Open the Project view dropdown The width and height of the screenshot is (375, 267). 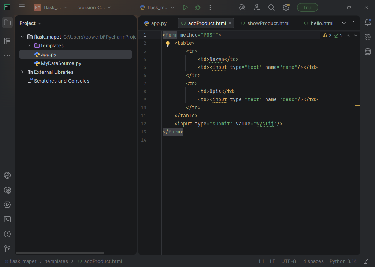pos(30,23)
